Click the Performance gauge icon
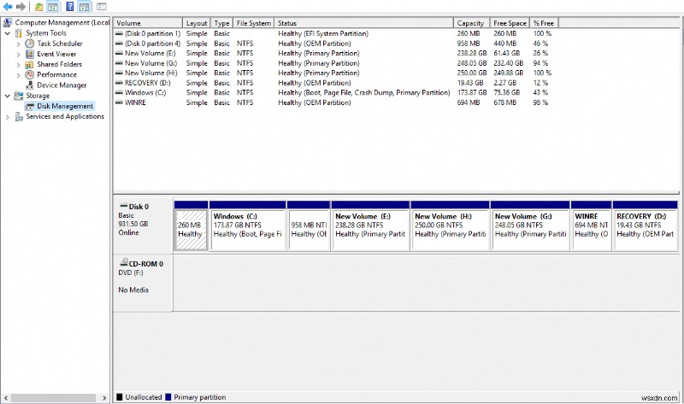 (x=29, y=74)
